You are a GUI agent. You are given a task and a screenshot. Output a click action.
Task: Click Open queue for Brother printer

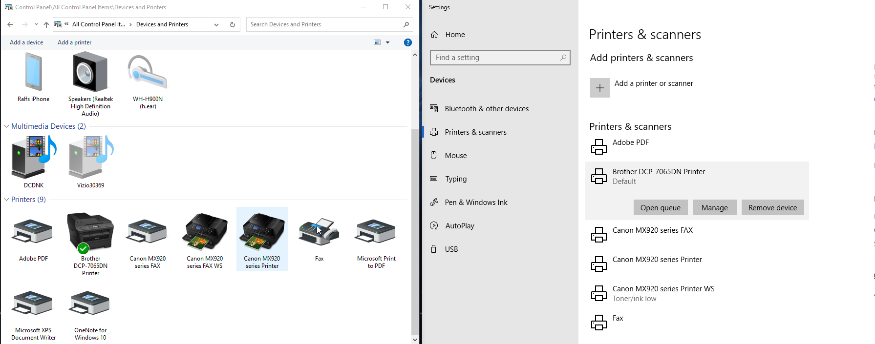pos(661,207)
